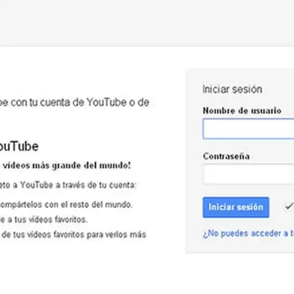The height and width of the screenshot is (294, 294).
Task: Click the "Nombre de usuario" label
Action: [x=242, y=111]
